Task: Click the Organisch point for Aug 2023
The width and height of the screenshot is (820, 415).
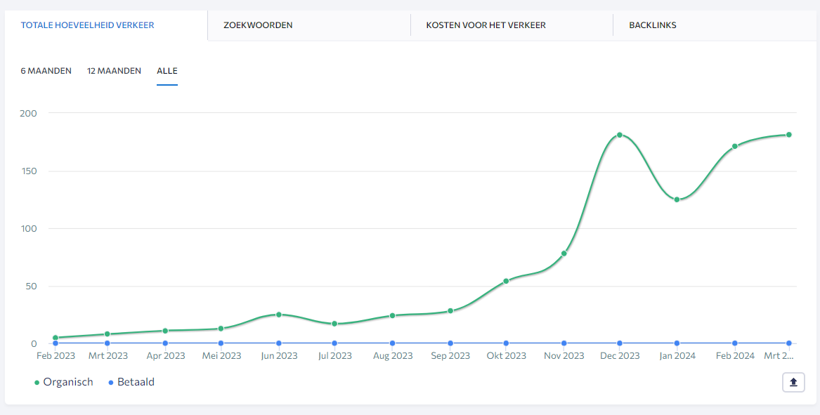Action: tap(392, 316)
